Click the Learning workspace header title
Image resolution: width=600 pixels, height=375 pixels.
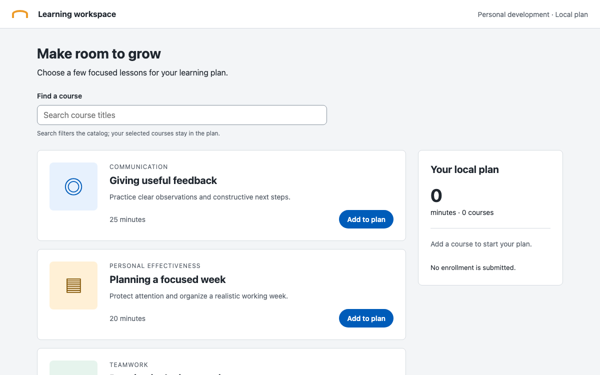pyautogui.click(x=77, y=14)
